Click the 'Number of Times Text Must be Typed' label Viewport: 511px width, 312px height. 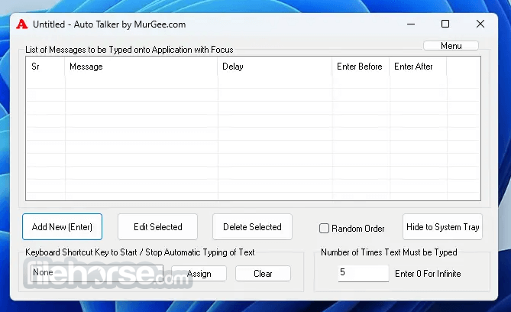point(389,252)
